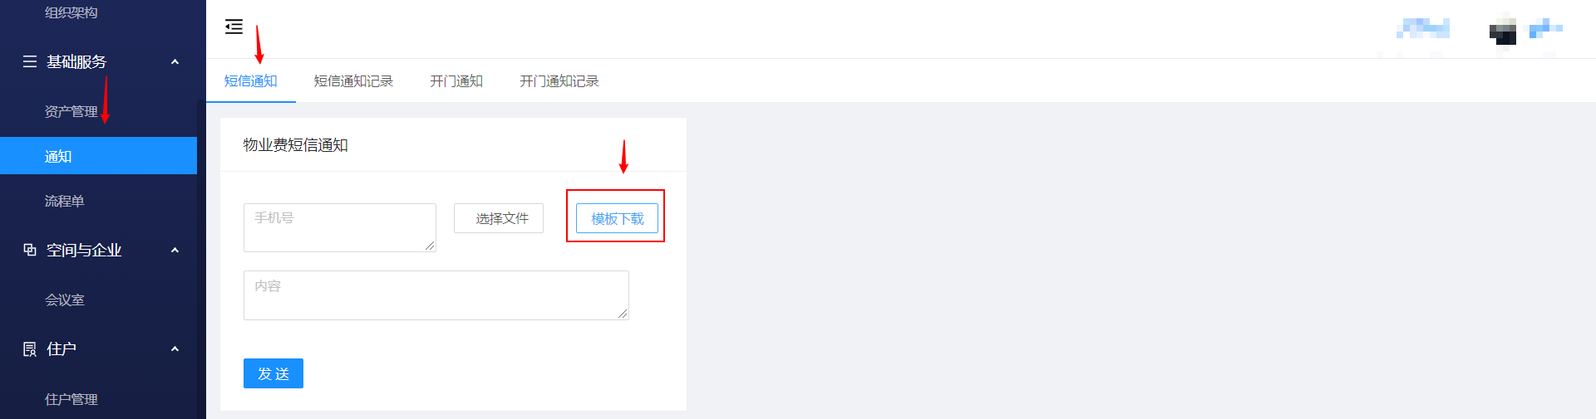Click the 空间与企业 section icon
This screenshot has width=1596, height=419.
point(30,250)
